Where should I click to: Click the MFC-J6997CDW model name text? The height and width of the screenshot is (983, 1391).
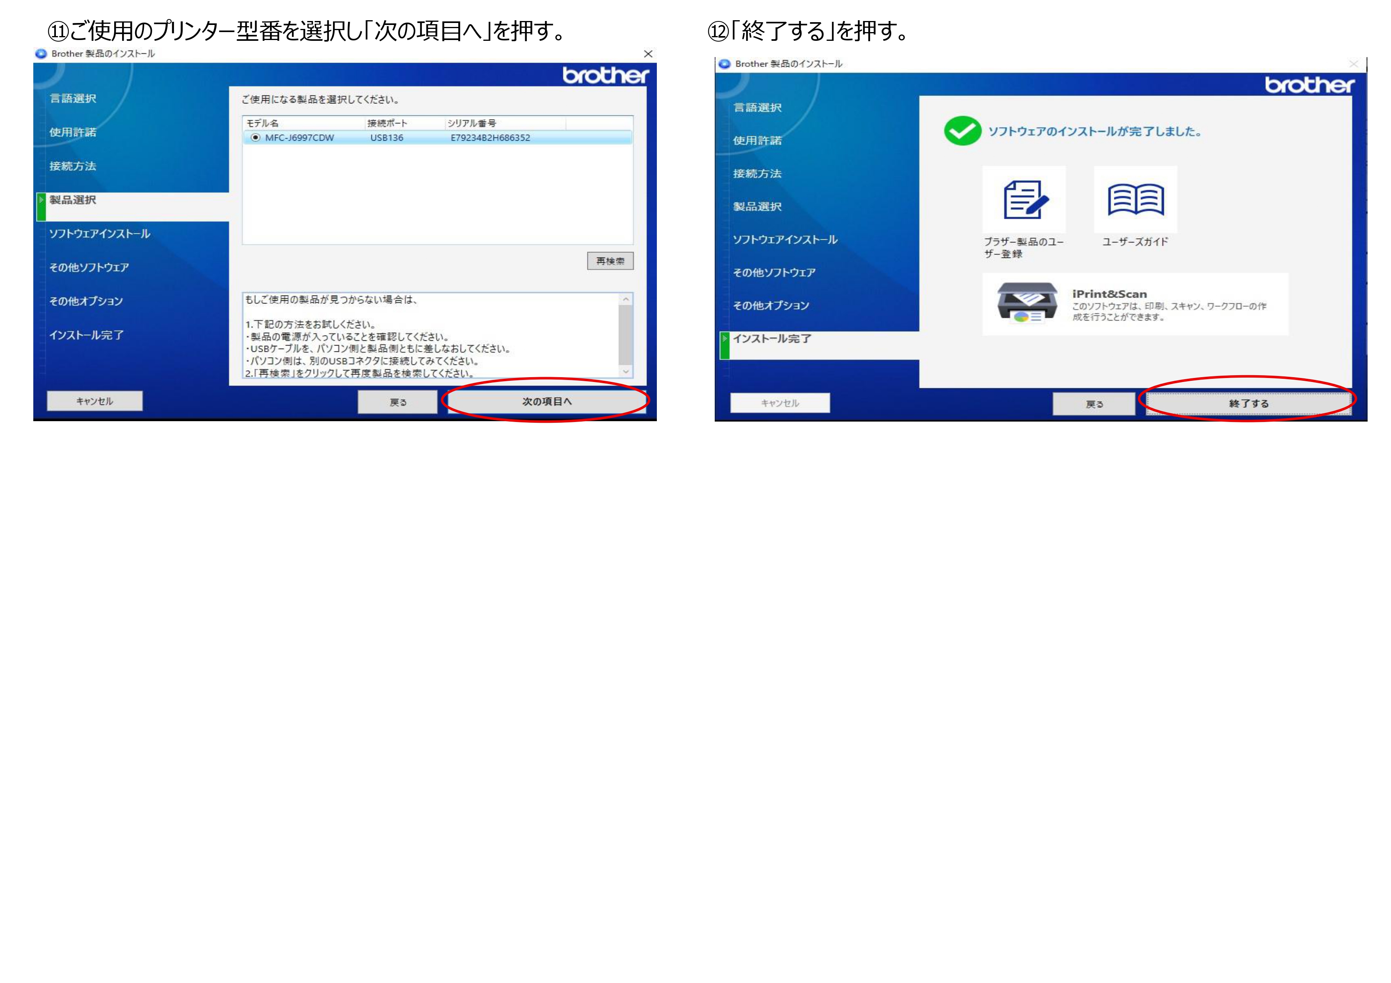[x=299, y=137]
